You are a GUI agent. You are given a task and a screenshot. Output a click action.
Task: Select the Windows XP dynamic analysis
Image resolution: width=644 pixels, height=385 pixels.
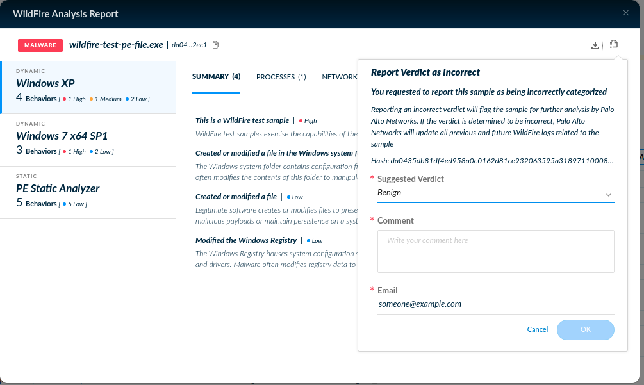88,87
